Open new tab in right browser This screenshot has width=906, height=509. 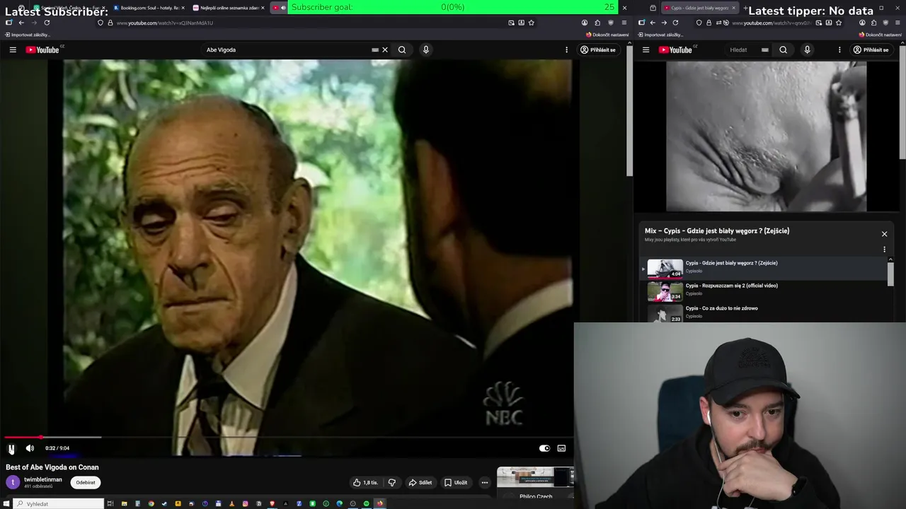[745, 8]
